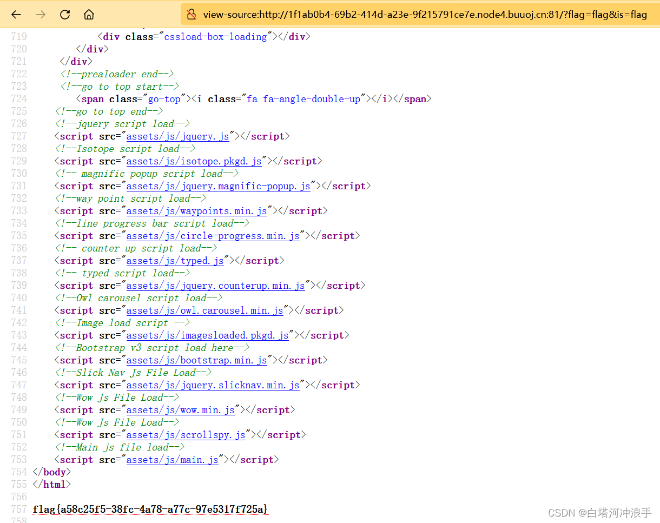The image size is (660, 523).
Task: Click the "go to top end" comment
Action: click(x=109, y=111)
